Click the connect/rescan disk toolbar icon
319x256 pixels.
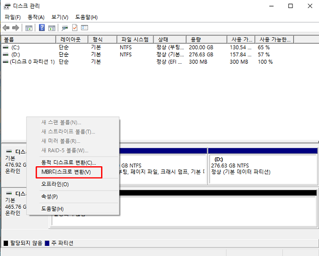point(65,28)
